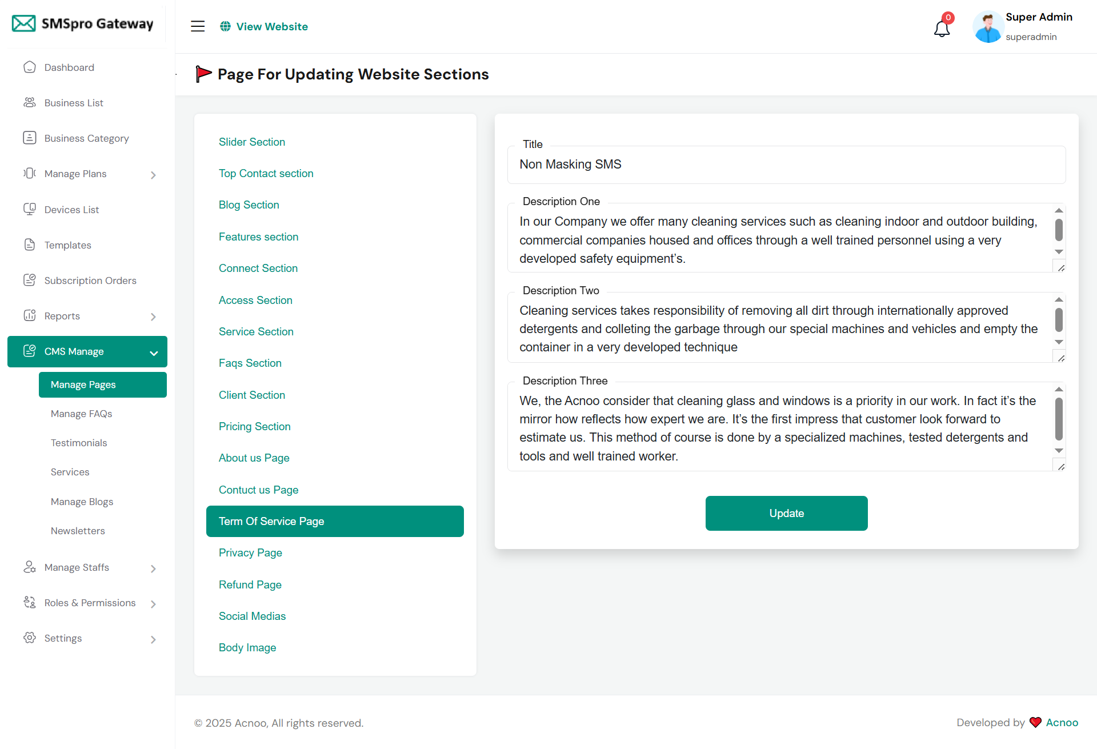Open Dashboard via its sidebar icon
Image resolution: width=1097 pixels, height=749 pixels.
click(30, 67)
